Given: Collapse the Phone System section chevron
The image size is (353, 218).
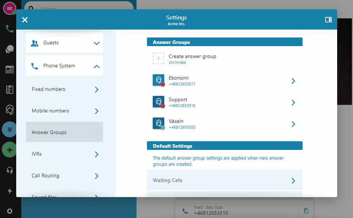Looking at the screenshot, I should (x=97, y=66).
